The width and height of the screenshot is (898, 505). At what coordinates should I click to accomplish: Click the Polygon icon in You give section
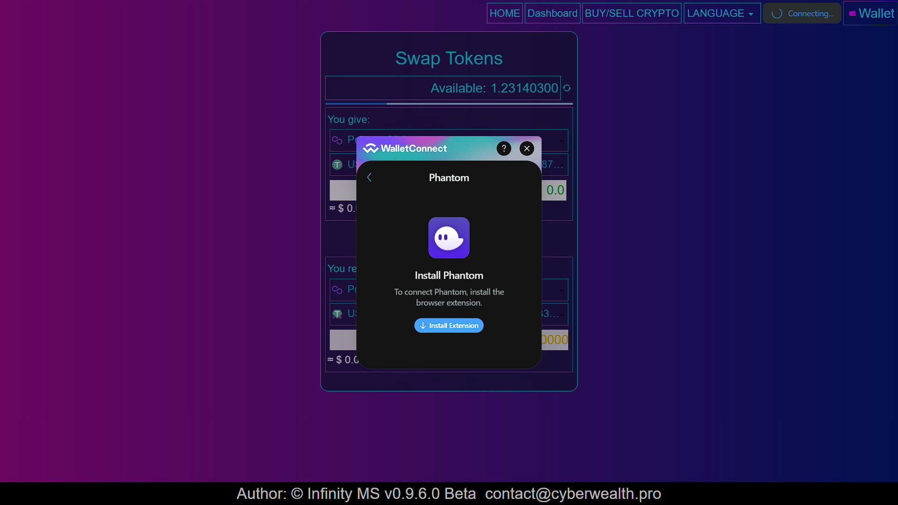(x=337, y=140)
